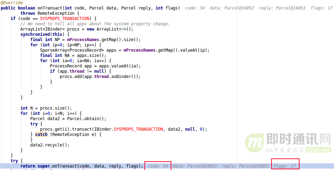Click the data2.recycle() statement
The image size is (334, 170).
(50, 145)
